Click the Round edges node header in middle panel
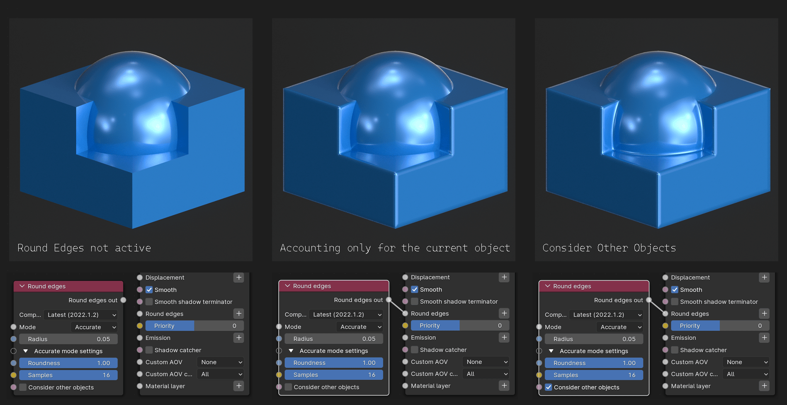The height and width of the screenshot is (405, 787). point(334,286)
